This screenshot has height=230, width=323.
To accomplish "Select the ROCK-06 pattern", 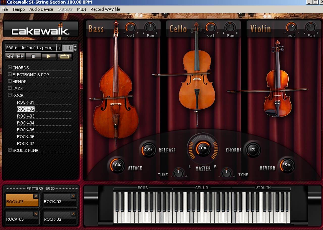I will (26, 137).
